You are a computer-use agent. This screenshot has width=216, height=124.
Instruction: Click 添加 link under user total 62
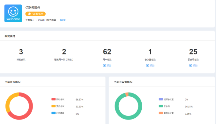[x=109, y=65]
